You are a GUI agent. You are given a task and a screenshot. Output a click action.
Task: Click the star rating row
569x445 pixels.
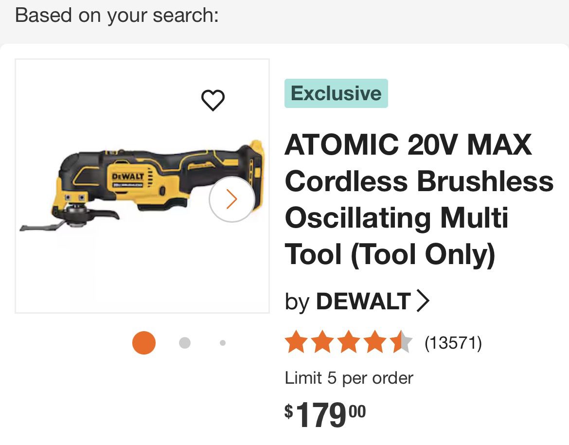pos(349,342)
